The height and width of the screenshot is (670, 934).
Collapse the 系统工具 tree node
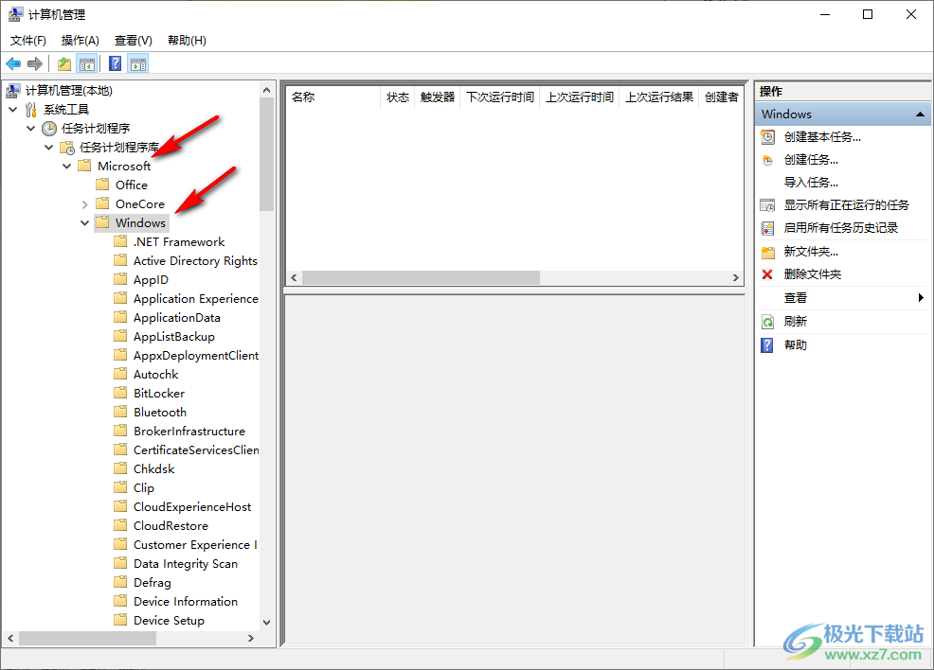tap(13, 110)
